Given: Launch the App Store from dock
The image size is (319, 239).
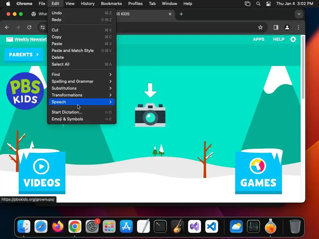Looking at the screenshot, I should coord(126,227).
